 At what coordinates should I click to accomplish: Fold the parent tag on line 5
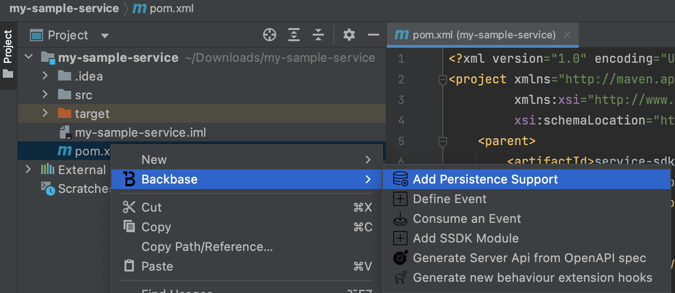442,141
